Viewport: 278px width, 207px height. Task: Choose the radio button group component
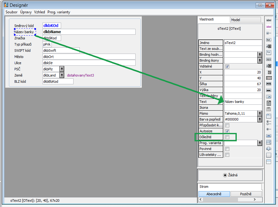click(x=269, y=122)
